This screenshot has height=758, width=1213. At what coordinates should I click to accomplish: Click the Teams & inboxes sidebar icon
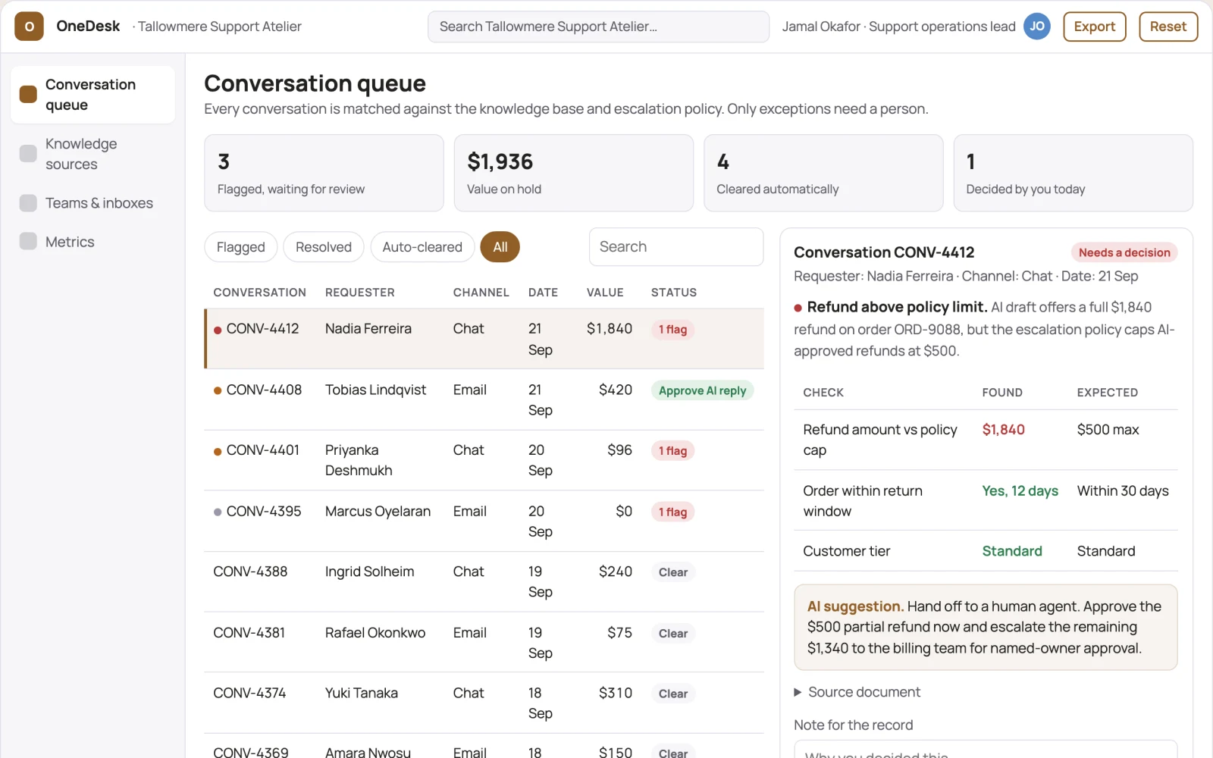[x=28, y=203]
